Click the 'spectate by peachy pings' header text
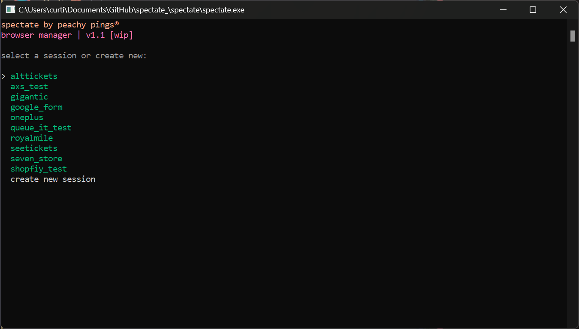The image size is (579, 329). (x=60, y=25)
